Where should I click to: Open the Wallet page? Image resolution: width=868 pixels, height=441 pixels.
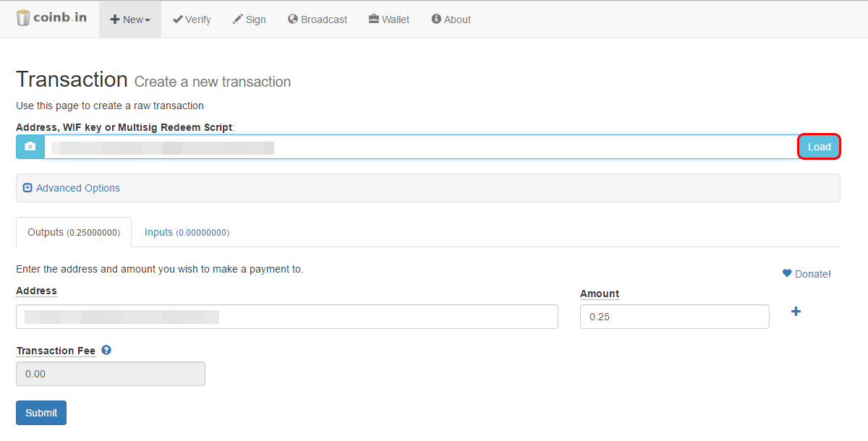(389, 20)
